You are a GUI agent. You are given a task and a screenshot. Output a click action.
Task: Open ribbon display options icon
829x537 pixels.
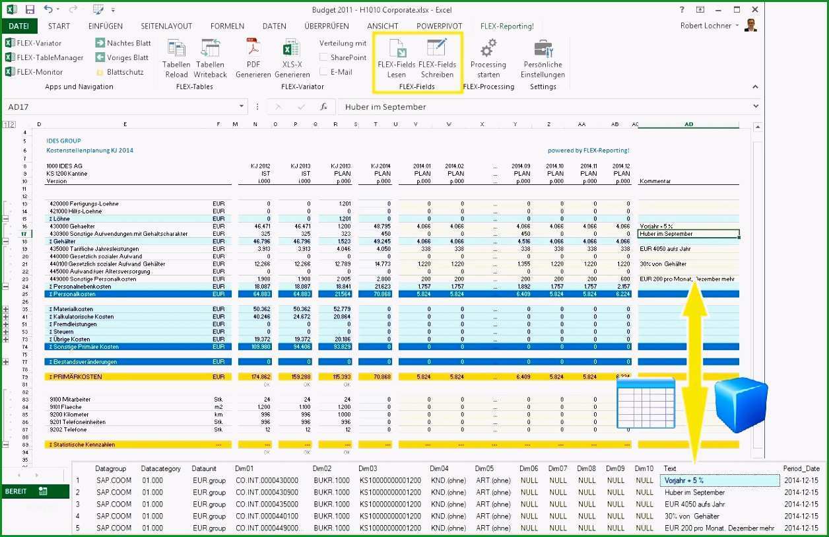(700, 10)
